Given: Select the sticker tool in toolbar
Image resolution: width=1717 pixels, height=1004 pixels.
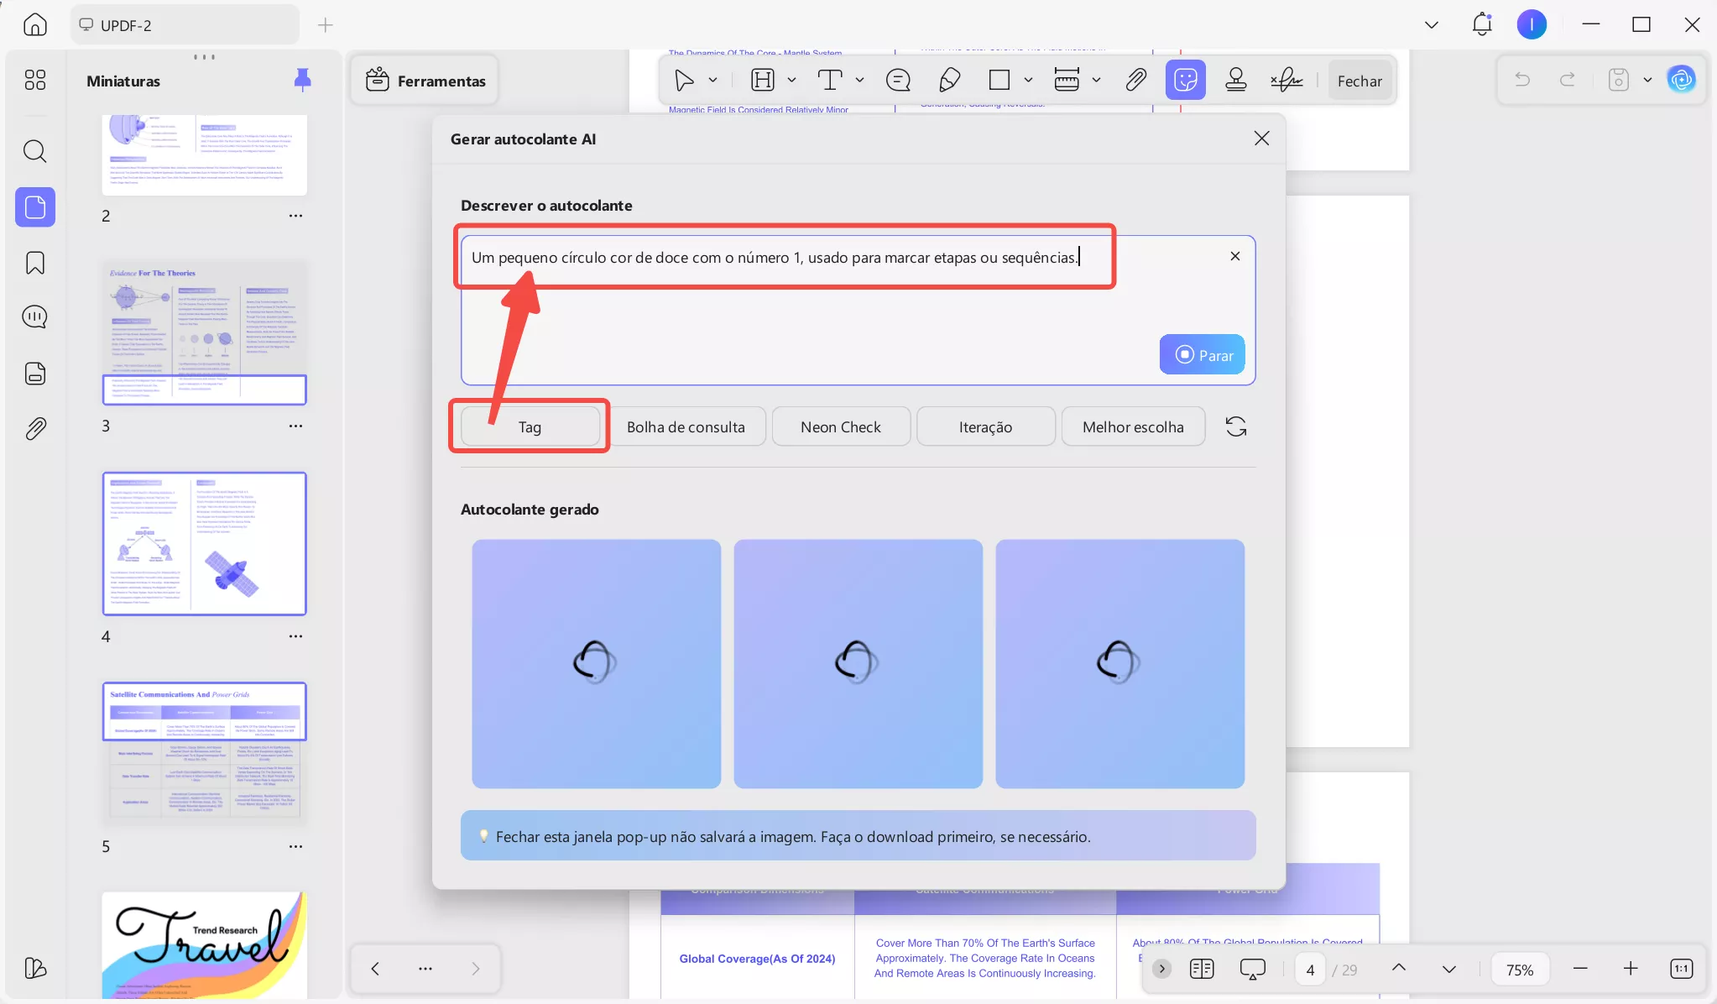Looking at the screenshot, I should pyautogui.click(x=1185, y=81).
